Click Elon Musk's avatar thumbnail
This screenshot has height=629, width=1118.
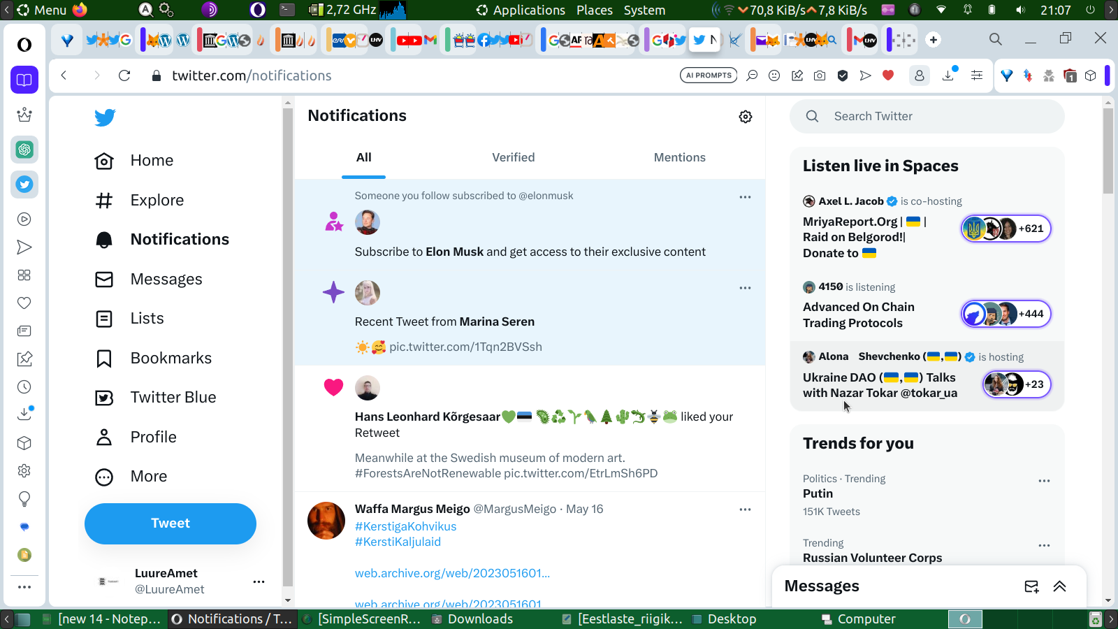coord(368,222)
